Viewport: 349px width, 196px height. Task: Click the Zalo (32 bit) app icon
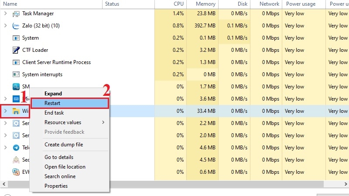pyautogui.click(x=16, y=26)
